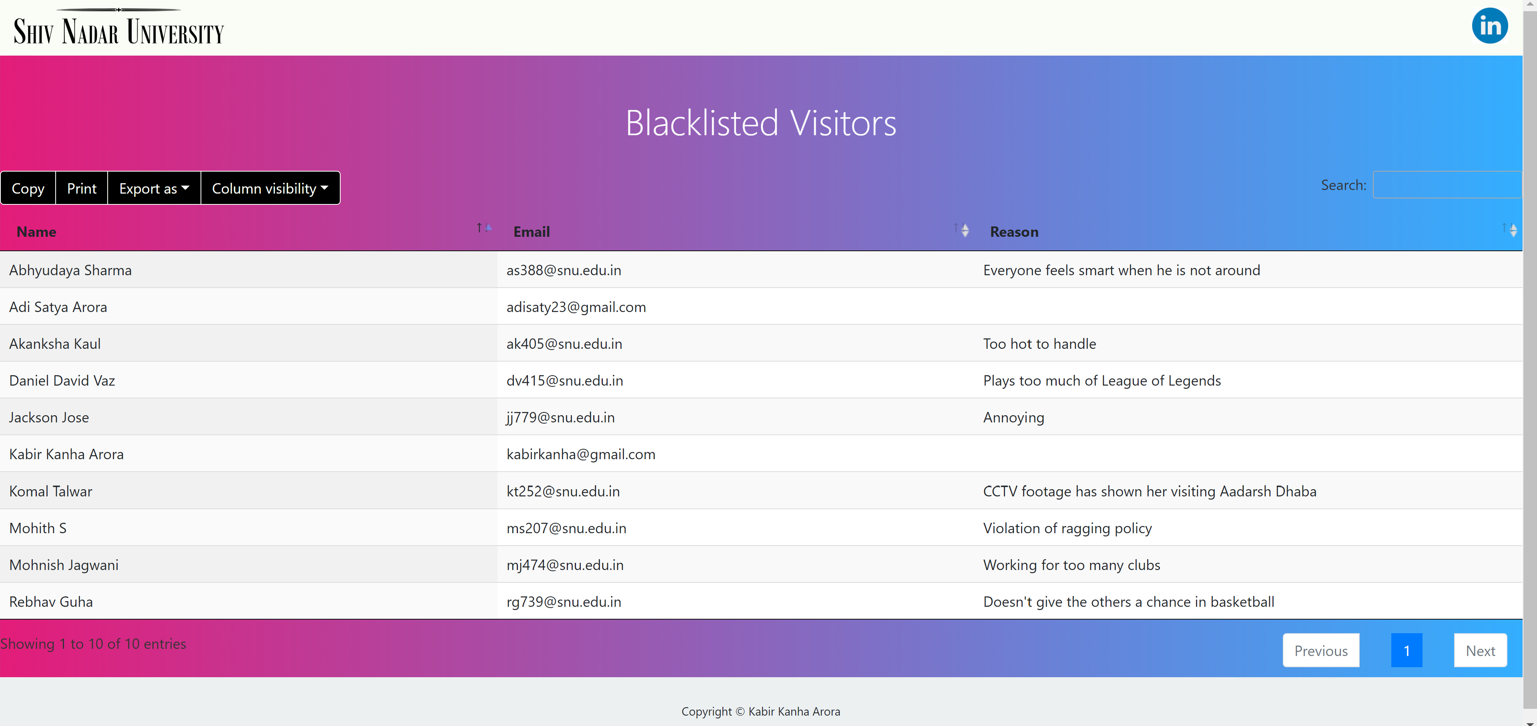Click the Shiv Nadar University logo

pyautogui.click(x=119, y=28)
